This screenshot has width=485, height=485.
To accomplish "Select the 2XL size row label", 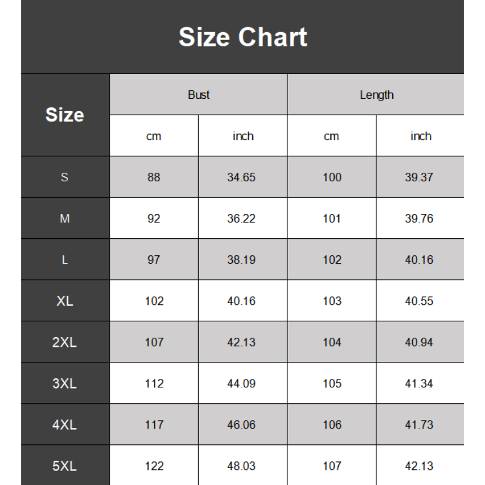I will tap(65, 343).
